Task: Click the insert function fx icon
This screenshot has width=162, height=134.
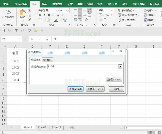Action: coord(47,39)
